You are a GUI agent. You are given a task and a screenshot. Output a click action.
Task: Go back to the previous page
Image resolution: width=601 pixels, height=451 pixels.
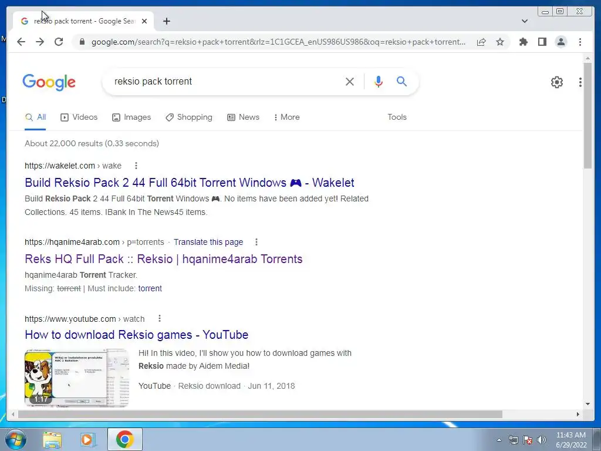point(21,42)
